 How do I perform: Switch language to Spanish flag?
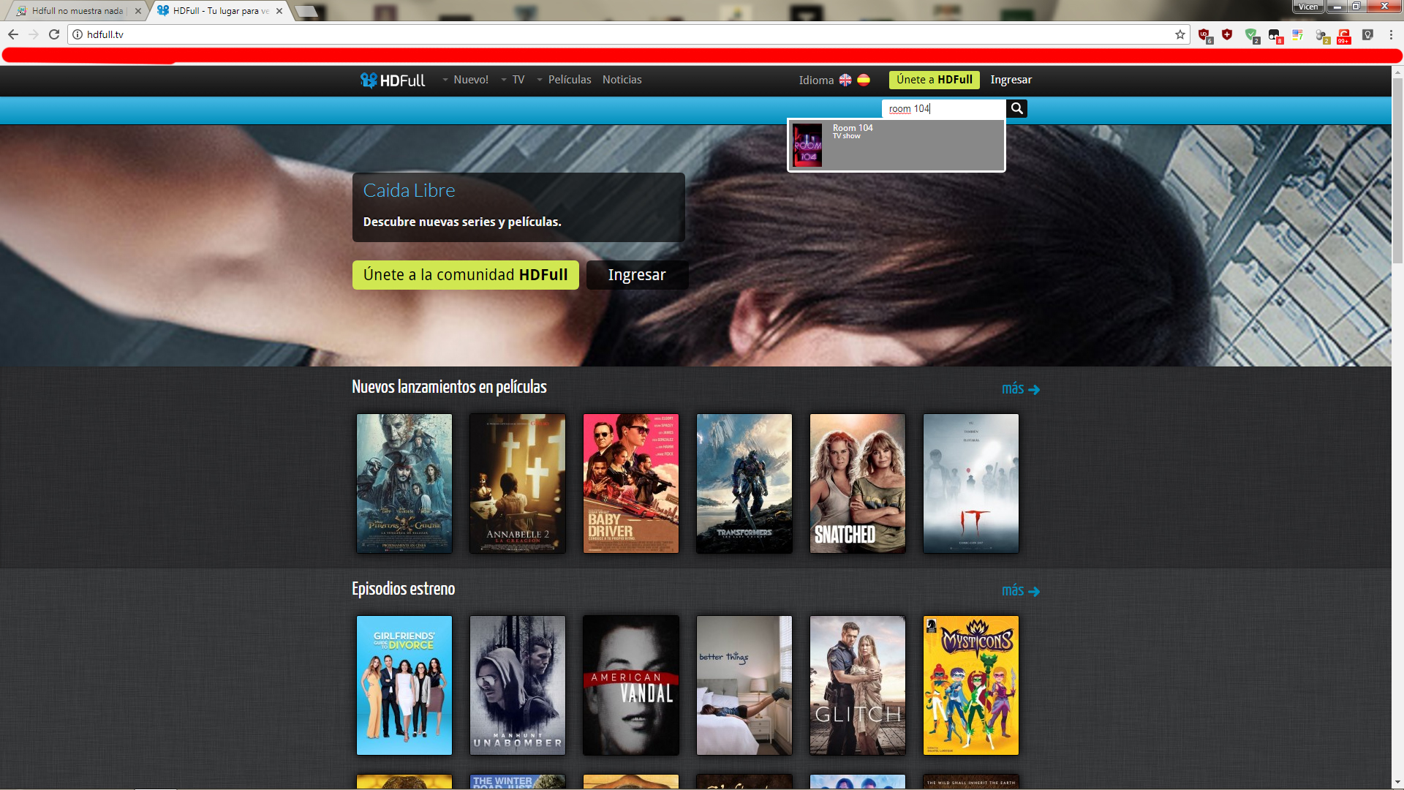(864, 80)
